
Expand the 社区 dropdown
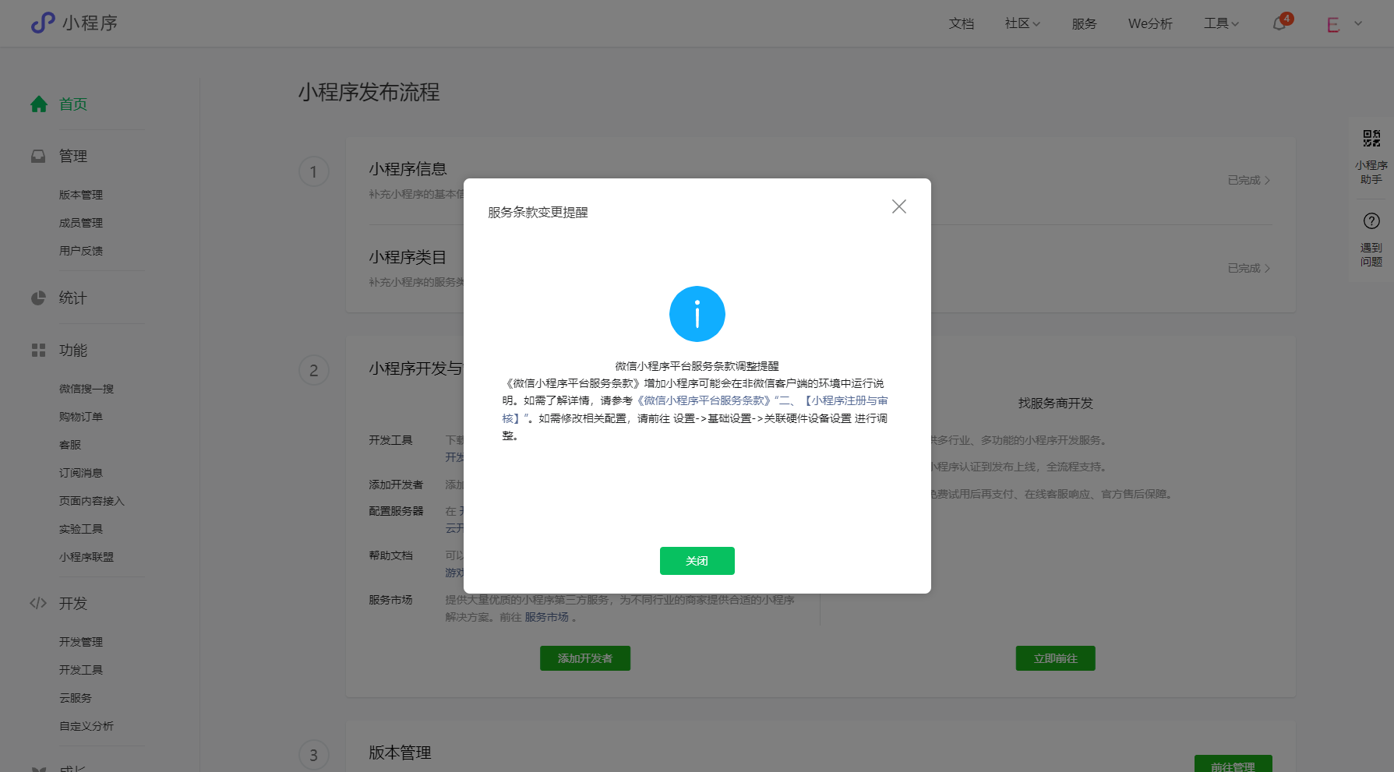1022,23
